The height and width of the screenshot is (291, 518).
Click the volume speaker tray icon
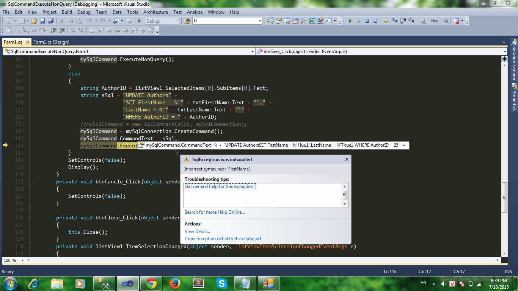[x=443, y=283]
